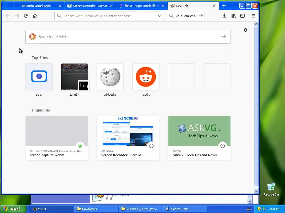Open the hamburger application menu

[253, 16]
